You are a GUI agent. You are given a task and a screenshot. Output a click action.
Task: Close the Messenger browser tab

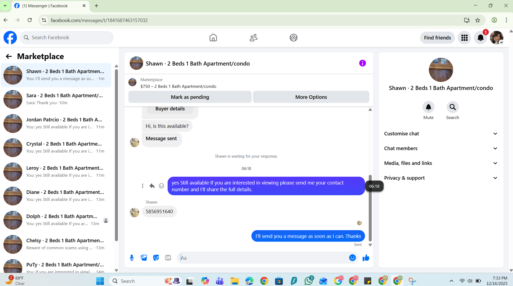(x=84, y=6)
